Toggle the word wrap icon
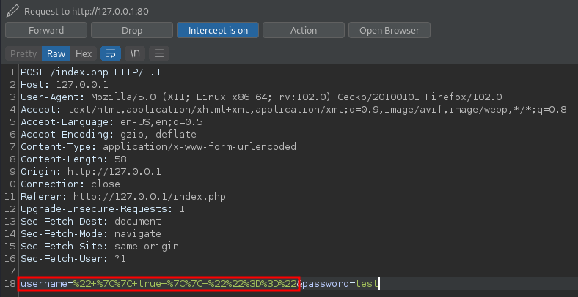Image resolution: width=578 pixels, height=297 pixels. [110, 53]
